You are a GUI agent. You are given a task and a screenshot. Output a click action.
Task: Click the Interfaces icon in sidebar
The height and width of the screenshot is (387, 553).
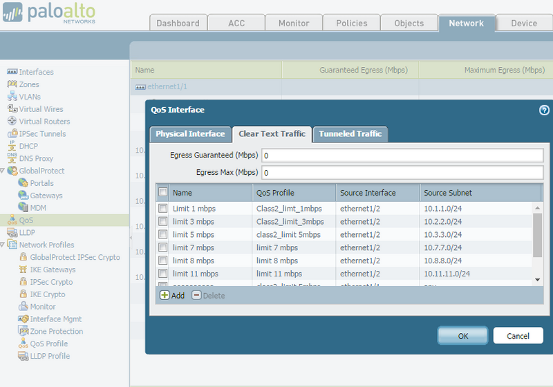[12, 72]
